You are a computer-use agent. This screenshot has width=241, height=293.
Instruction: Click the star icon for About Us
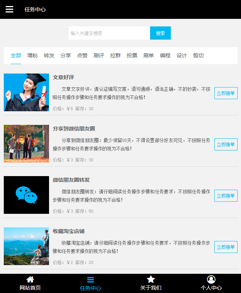151,279
